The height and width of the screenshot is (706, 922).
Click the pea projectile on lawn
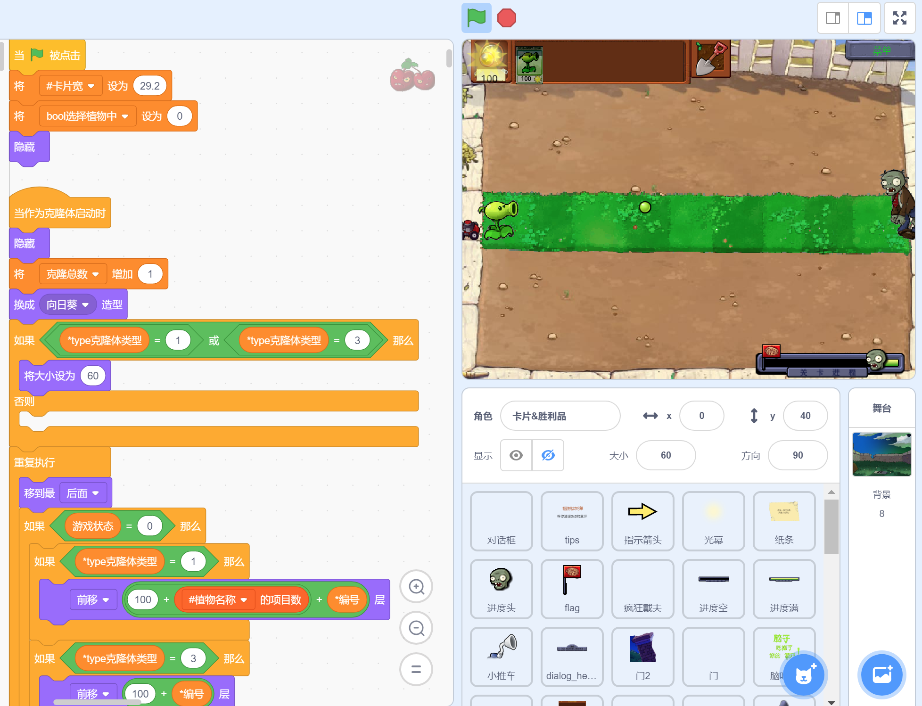(645, 207)
